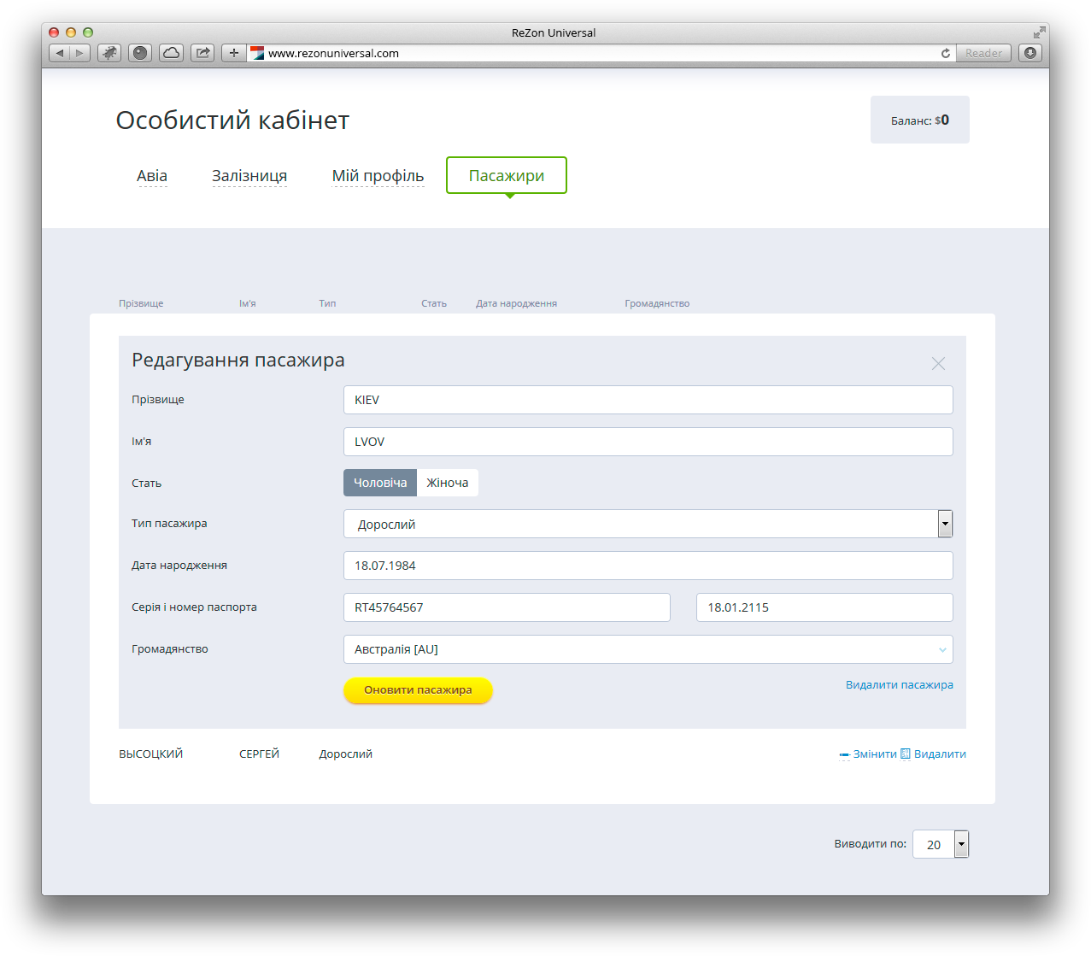This screenshot has height=956, width=1091.
Task: Click the Баланс $0 box
Action: tap(920, 120)
